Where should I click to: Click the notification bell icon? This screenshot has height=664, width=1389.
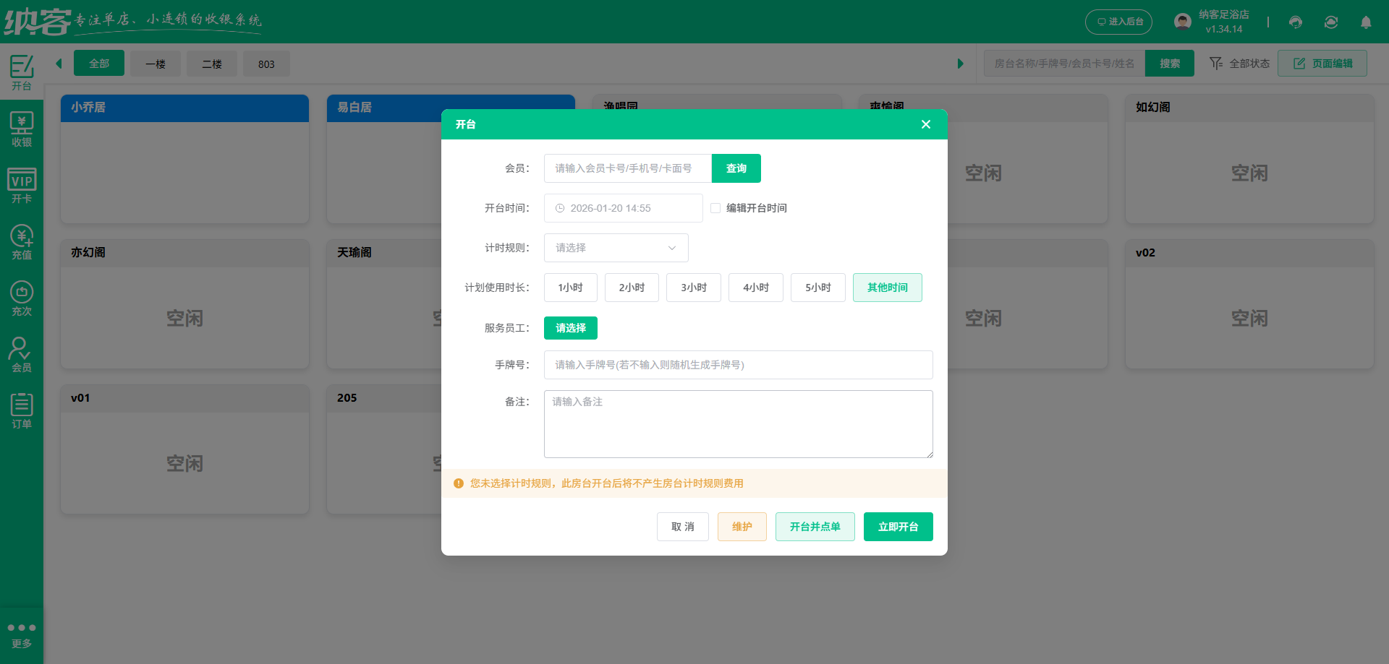[1366, 22]
